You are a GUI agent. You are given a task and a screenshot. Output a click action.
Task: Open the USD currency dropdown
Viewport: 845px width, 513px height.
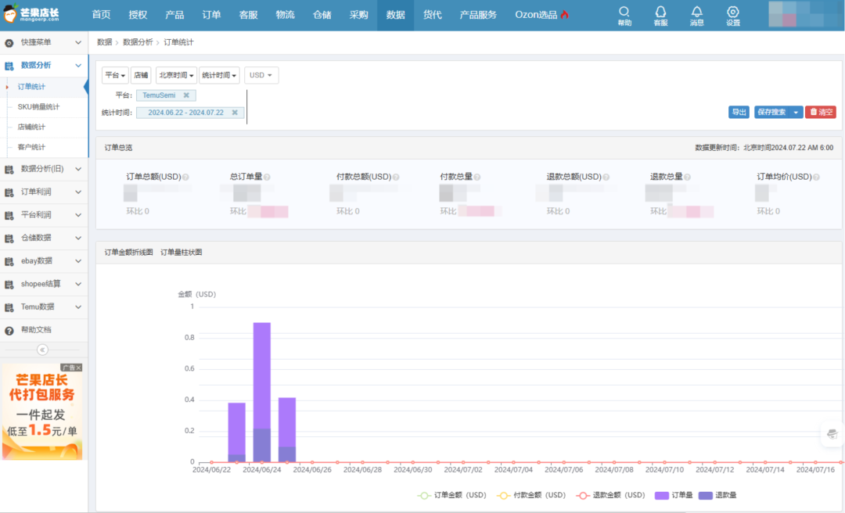click(261, 75)
